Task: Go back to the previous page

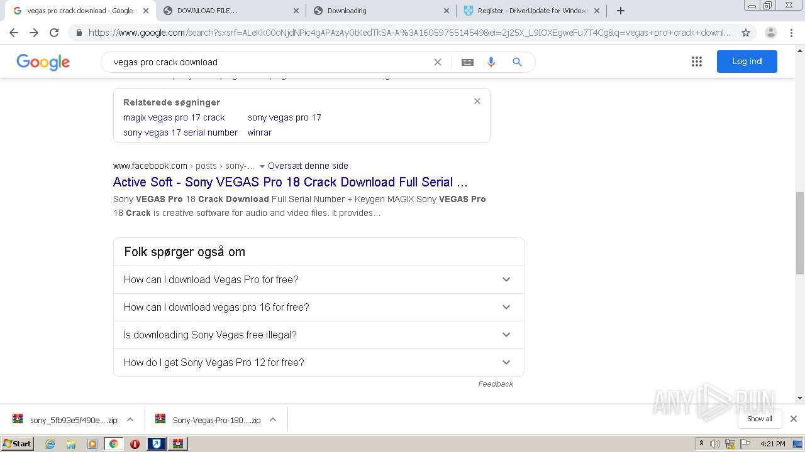Action: click(x=14, y=33)
